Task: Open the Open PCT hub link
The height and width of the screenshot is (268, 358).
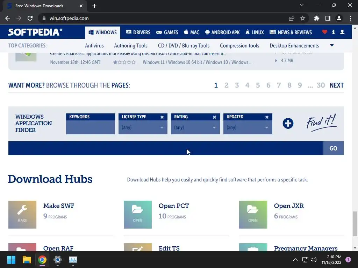Action: 174,206
